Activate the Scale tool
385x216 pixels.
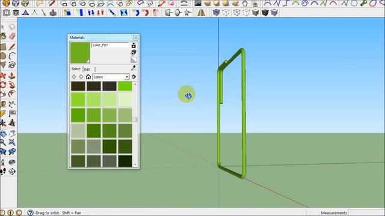pos(3,94)
